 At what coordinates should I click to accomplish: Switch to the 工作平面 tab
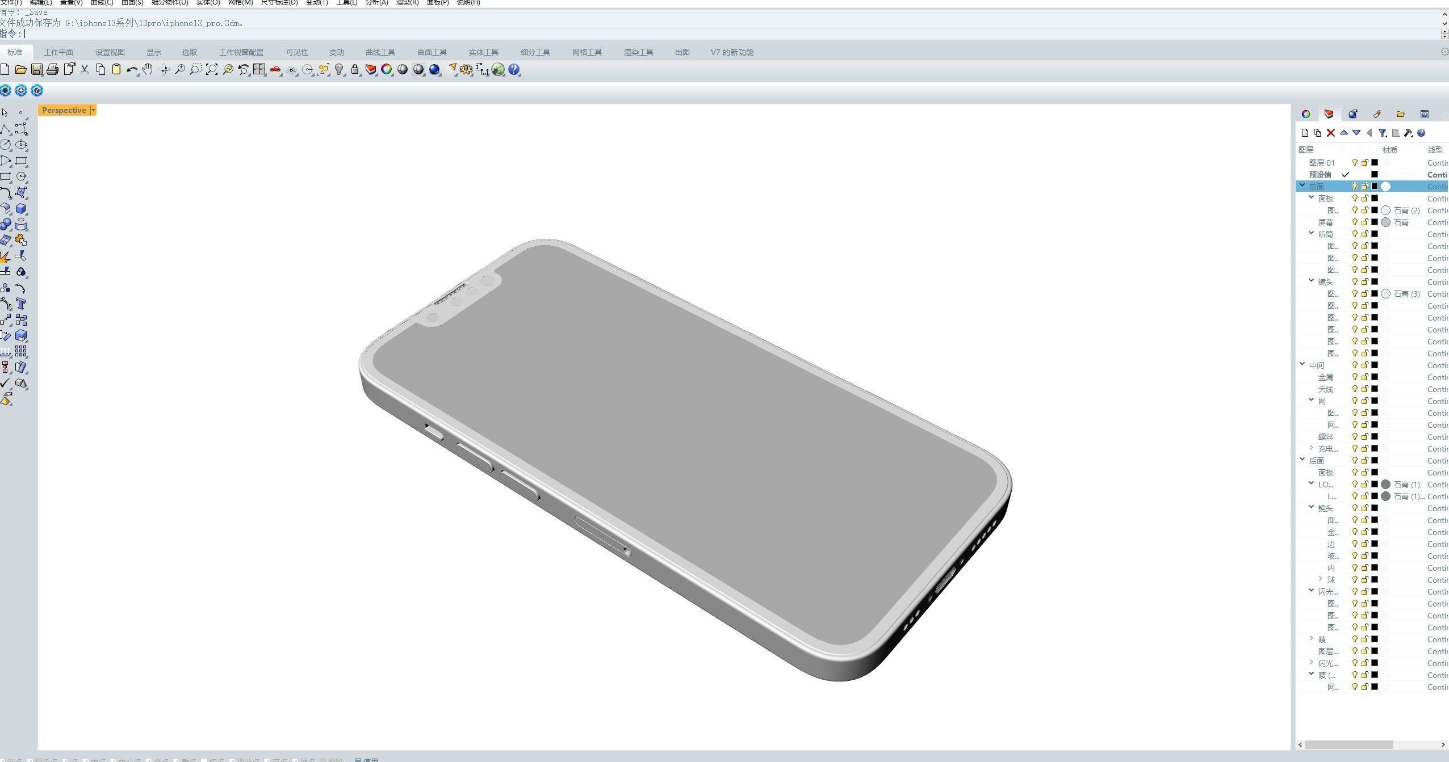(58, 52)
